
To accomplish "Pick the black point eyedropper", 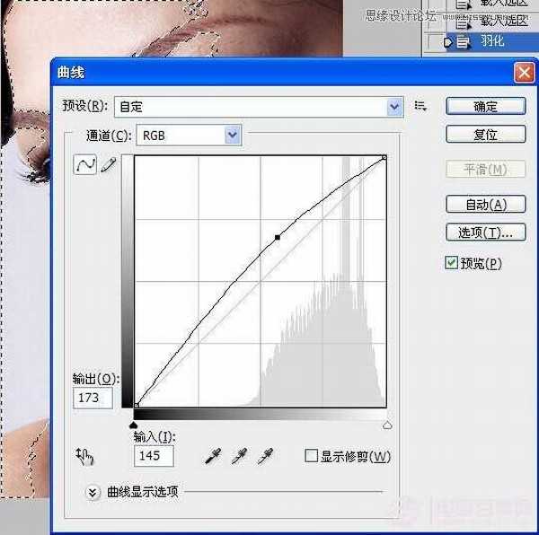I will pyautogui.click(x=213, y=457).
